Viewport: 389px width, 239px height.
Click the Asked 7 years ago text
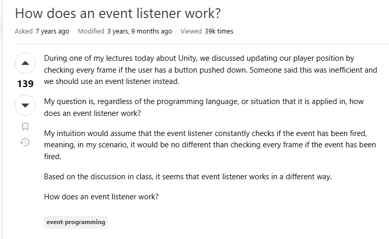pos(42,31)
